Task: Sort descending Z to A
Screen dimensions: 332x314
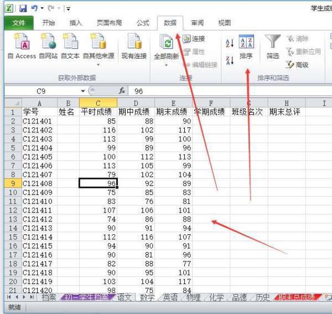Action: (x=230, y=60)
